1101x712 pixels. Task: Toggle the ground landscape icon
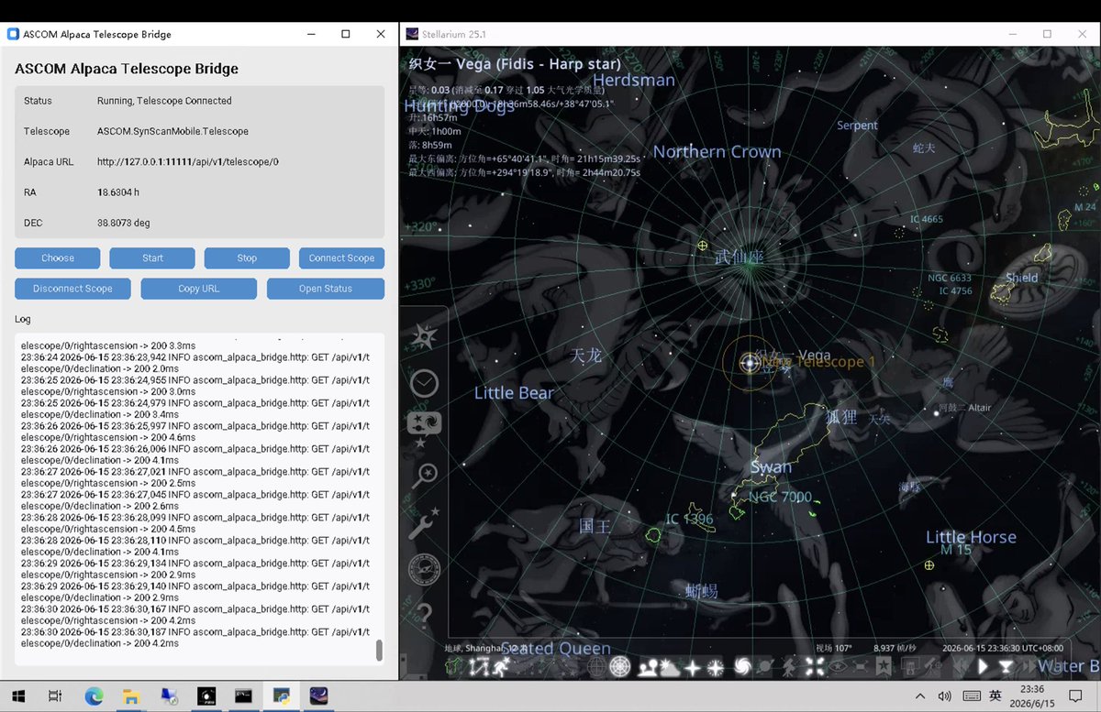tap(647, 666)
